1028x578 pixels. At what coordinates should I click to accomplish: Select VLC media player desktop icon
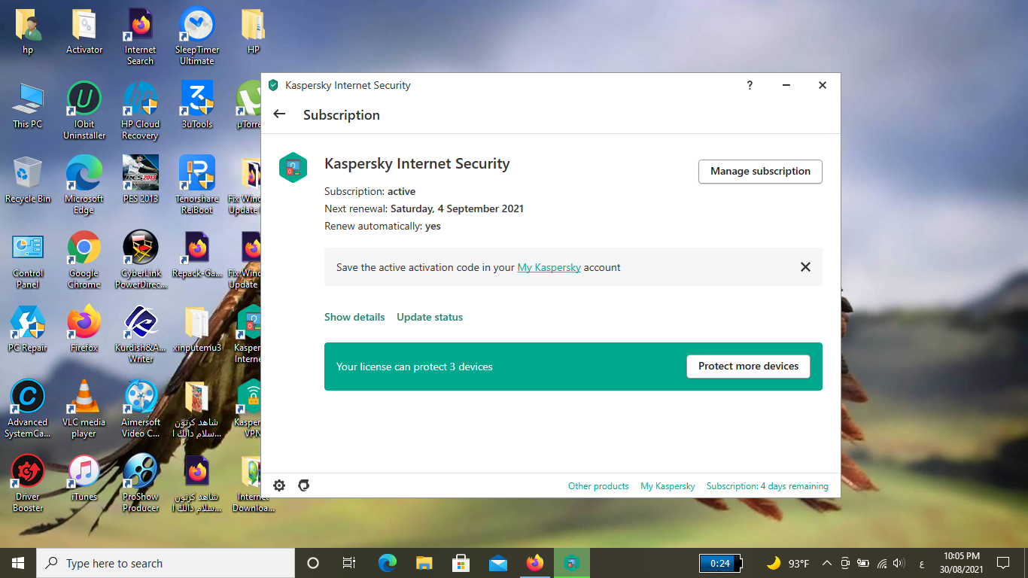[x=84, y=409]
